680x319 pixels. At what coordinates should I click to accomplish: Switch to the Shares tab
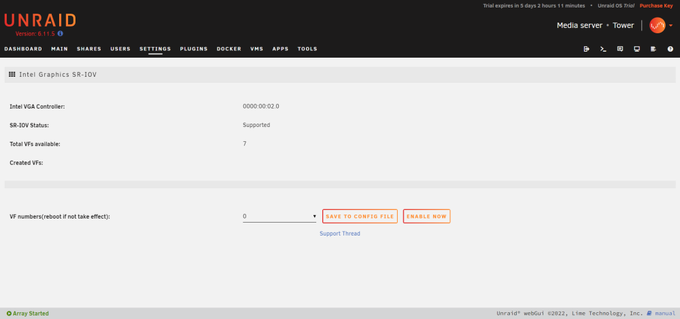coord(89,49)
